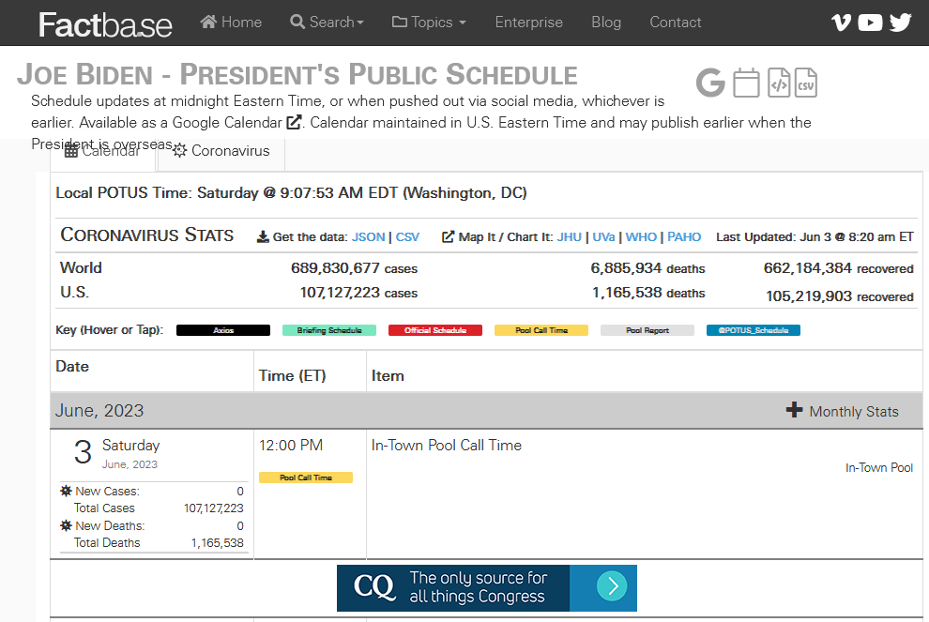This screenshot has height=622, width=929.
Task: Click the In-Town Pool Call Time item
Action: click(446, 445)
